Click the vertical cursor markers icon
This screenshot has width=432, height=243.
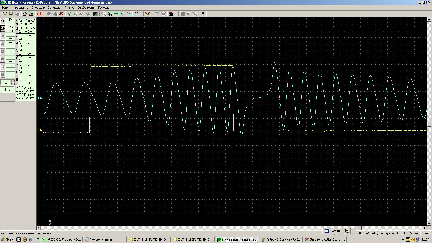(122, 13)
